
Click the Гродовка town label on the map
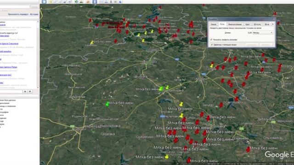(x=108, y=134)
